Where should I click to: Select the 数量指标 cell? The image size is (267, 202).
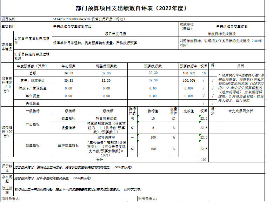(x=68, y=118)
